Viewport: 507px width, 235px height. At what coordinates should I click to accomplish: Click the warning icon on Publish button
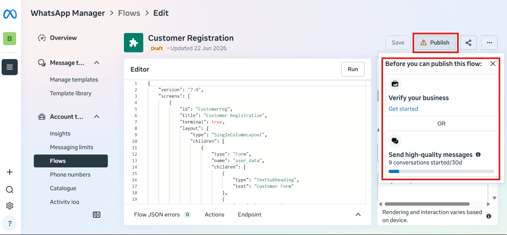tap(423, 43)
